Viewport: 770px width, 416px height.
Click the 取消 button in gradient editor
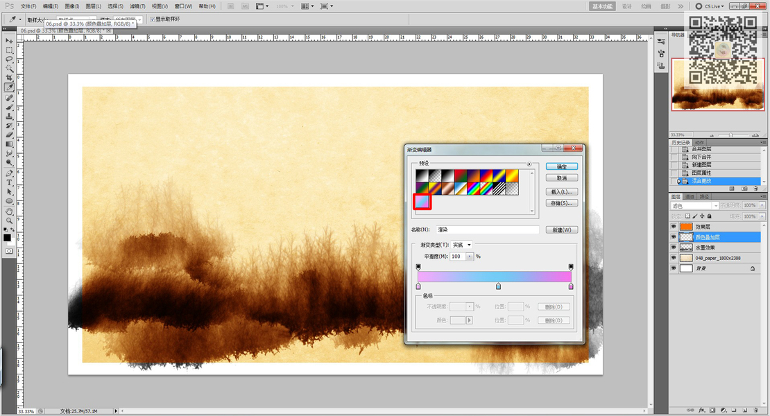coord(562,178)
